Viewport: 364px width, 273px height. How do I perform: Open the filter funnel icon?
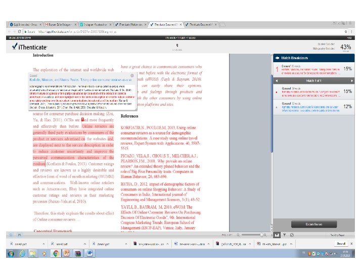point(284,235)
